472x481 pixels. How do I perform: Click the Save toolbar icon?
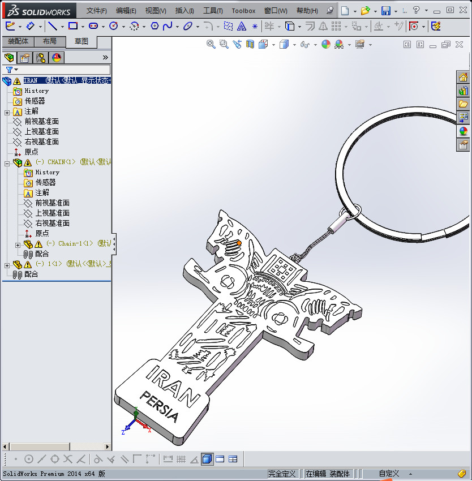point(386,11)
